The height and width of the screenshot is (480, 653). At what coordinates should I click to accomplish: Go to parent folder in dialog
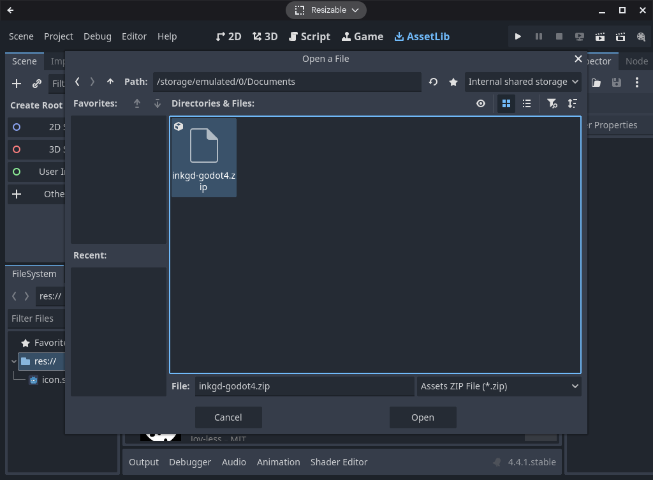[x=110, y=82]
